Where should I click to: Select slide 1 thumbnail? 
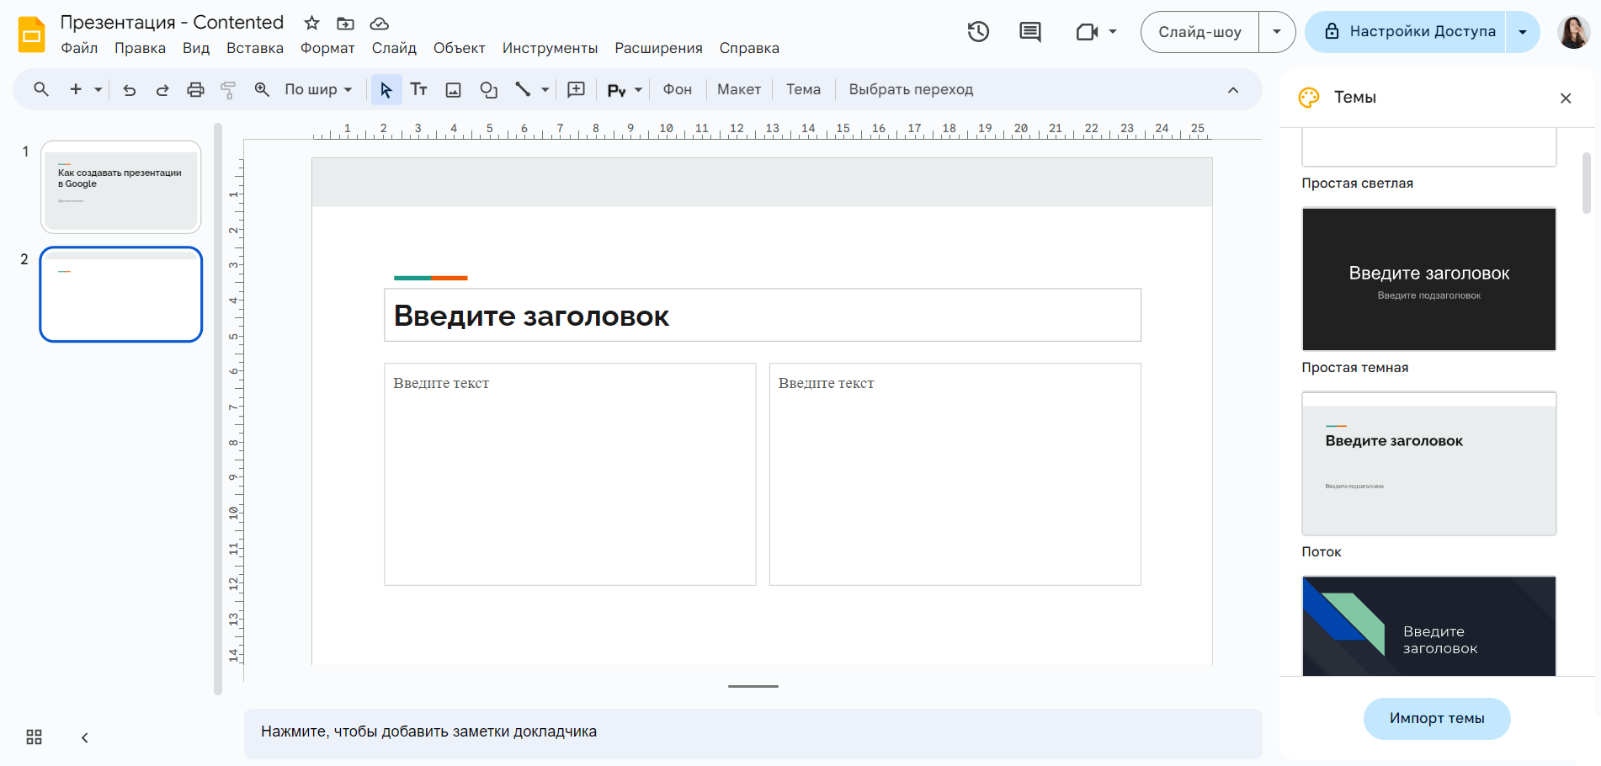click(121, 187)
